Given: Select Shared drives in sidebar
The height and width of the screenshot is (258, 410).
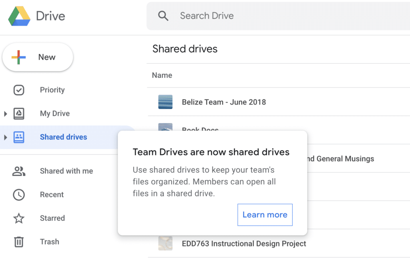Looking at the screenshot, I should click(x=64, y=137).
